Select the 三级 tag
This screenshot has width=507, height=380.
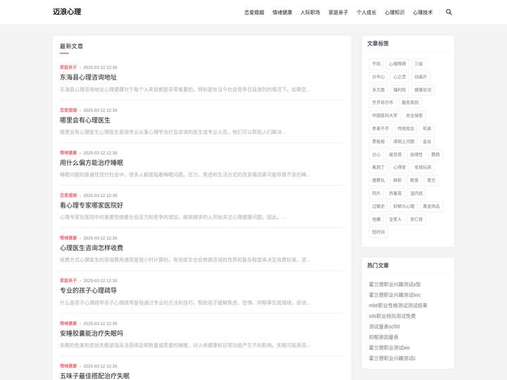pos(418,63)
